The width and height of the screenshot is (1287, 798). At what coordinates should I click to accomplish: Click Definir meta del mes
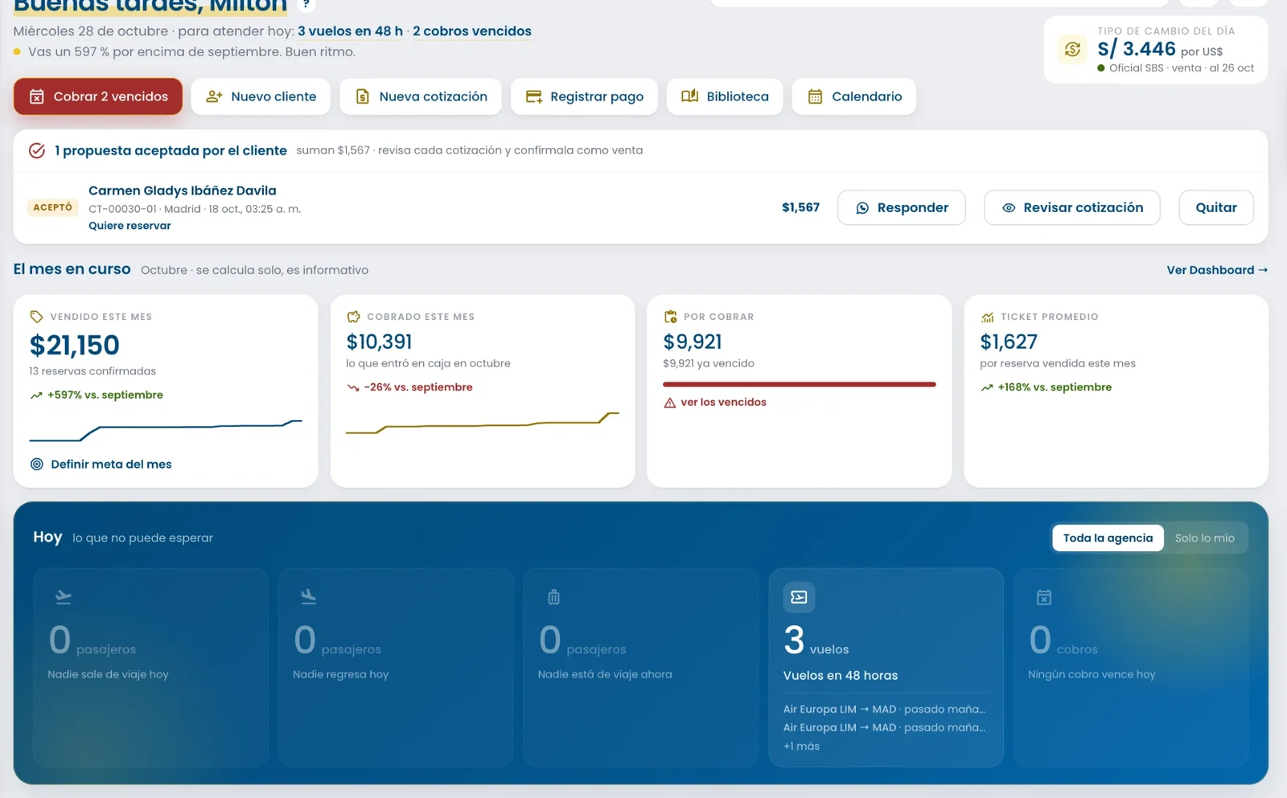click(x=101, y=464)
